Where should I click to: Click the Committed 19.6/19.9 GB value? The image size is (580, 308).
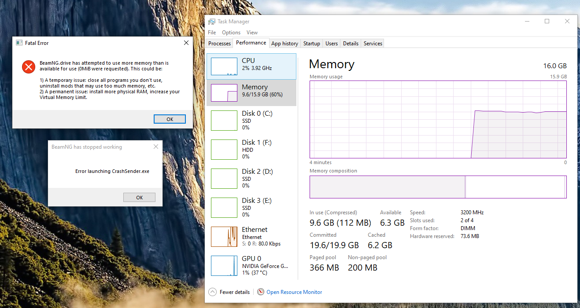334,245
